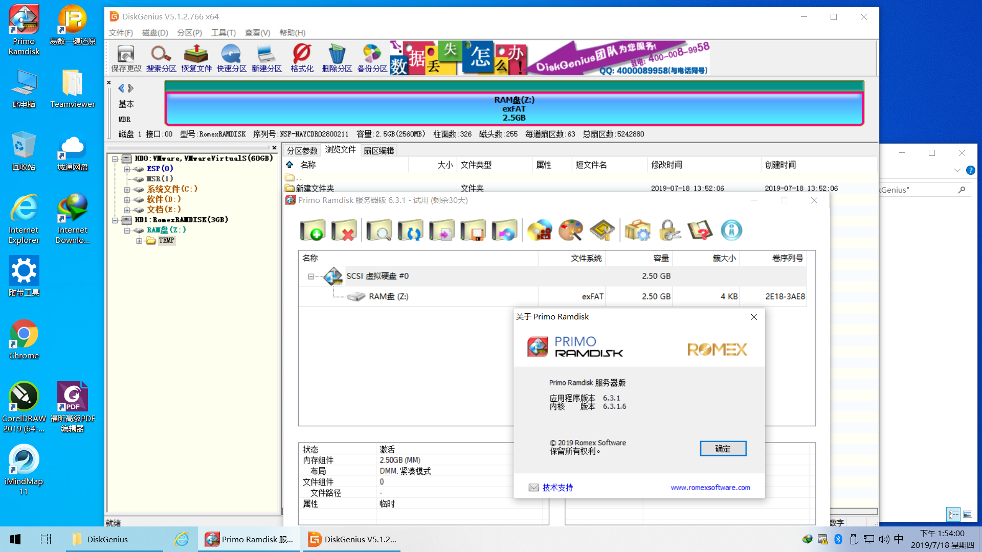This screenshot has height=552, width=982.
Task: Expand the 系统文件(C:) partition node
Action: pyautogui.click(x=127, y=189)
